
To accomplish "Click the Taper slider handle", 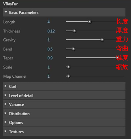I will (x=117, y=58).
